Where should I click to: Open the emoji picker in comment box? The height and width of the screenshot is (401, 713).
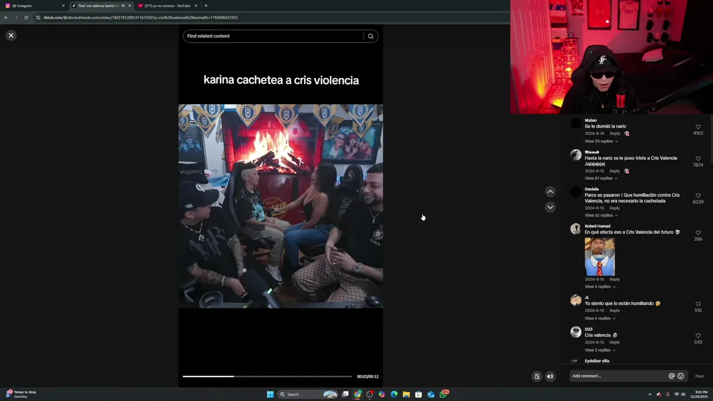pos(681,376)
